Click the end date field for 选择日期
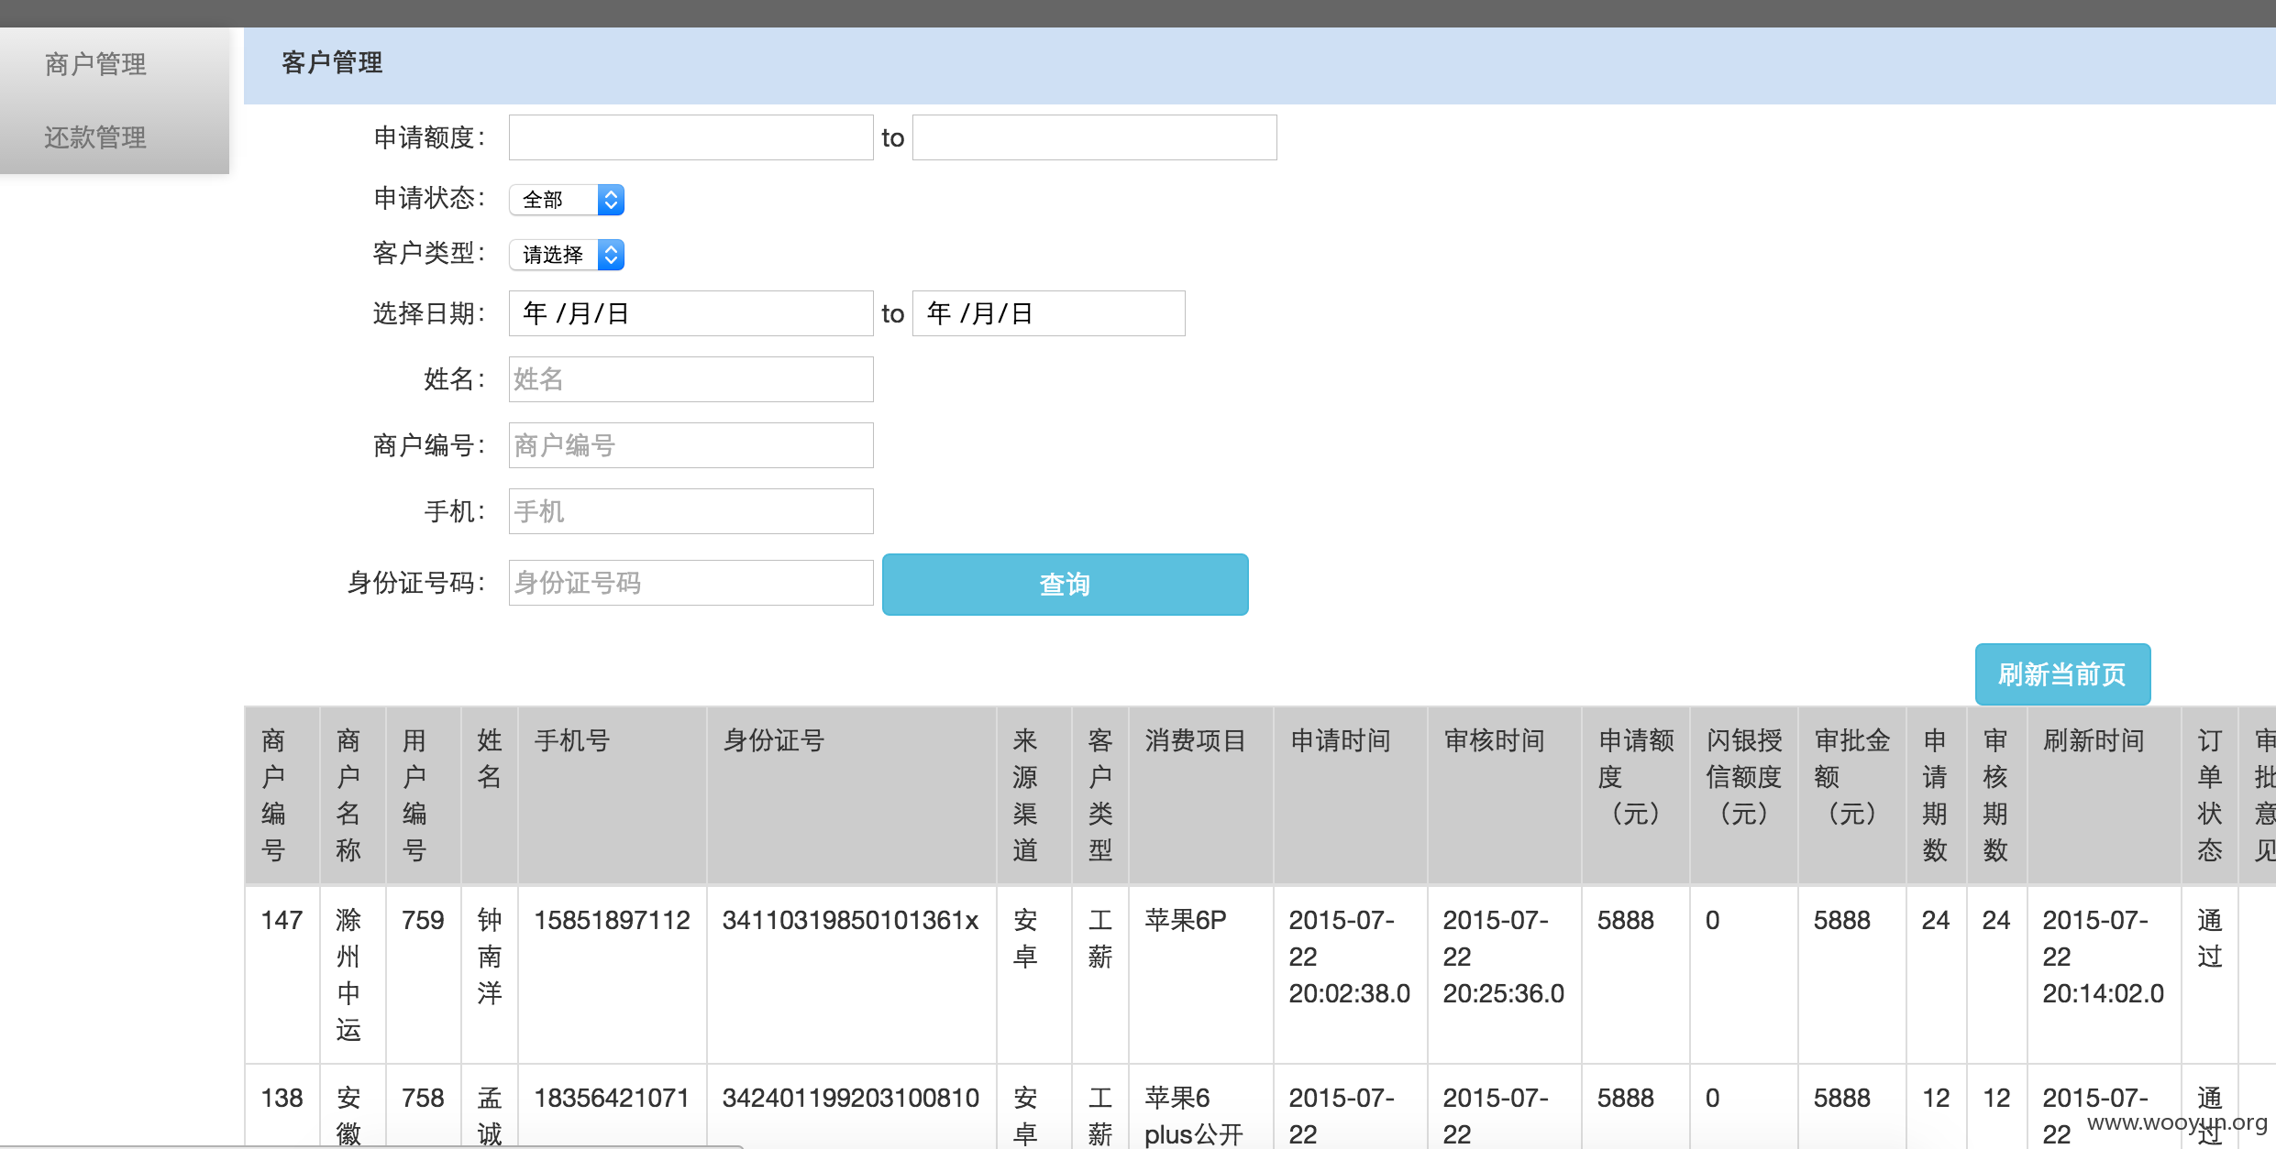Viewport: 2276px width, 1149px height. tap(1048, 313)
